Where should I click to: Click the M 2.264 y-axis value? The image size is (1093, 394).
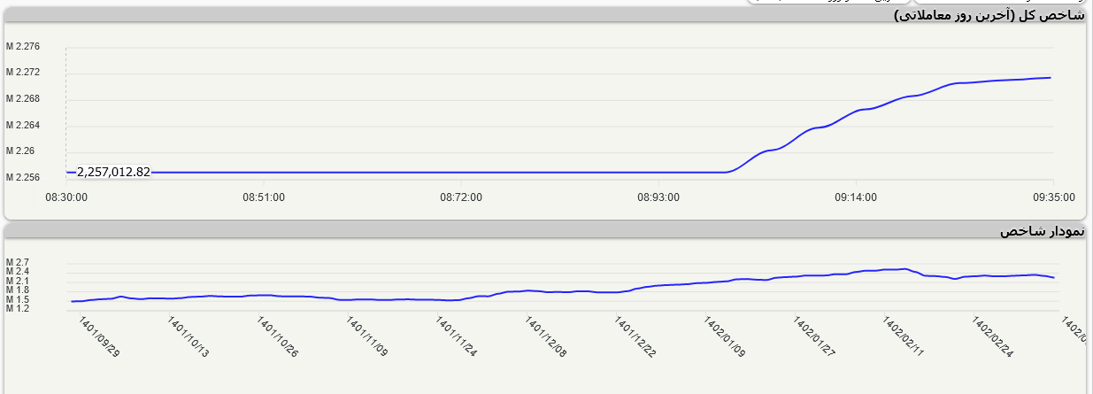[x=23, y=126]
